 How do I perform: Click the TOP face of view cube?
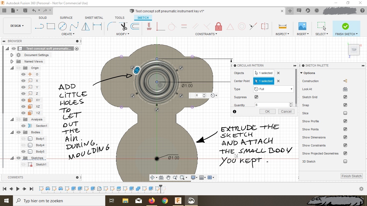354,50
